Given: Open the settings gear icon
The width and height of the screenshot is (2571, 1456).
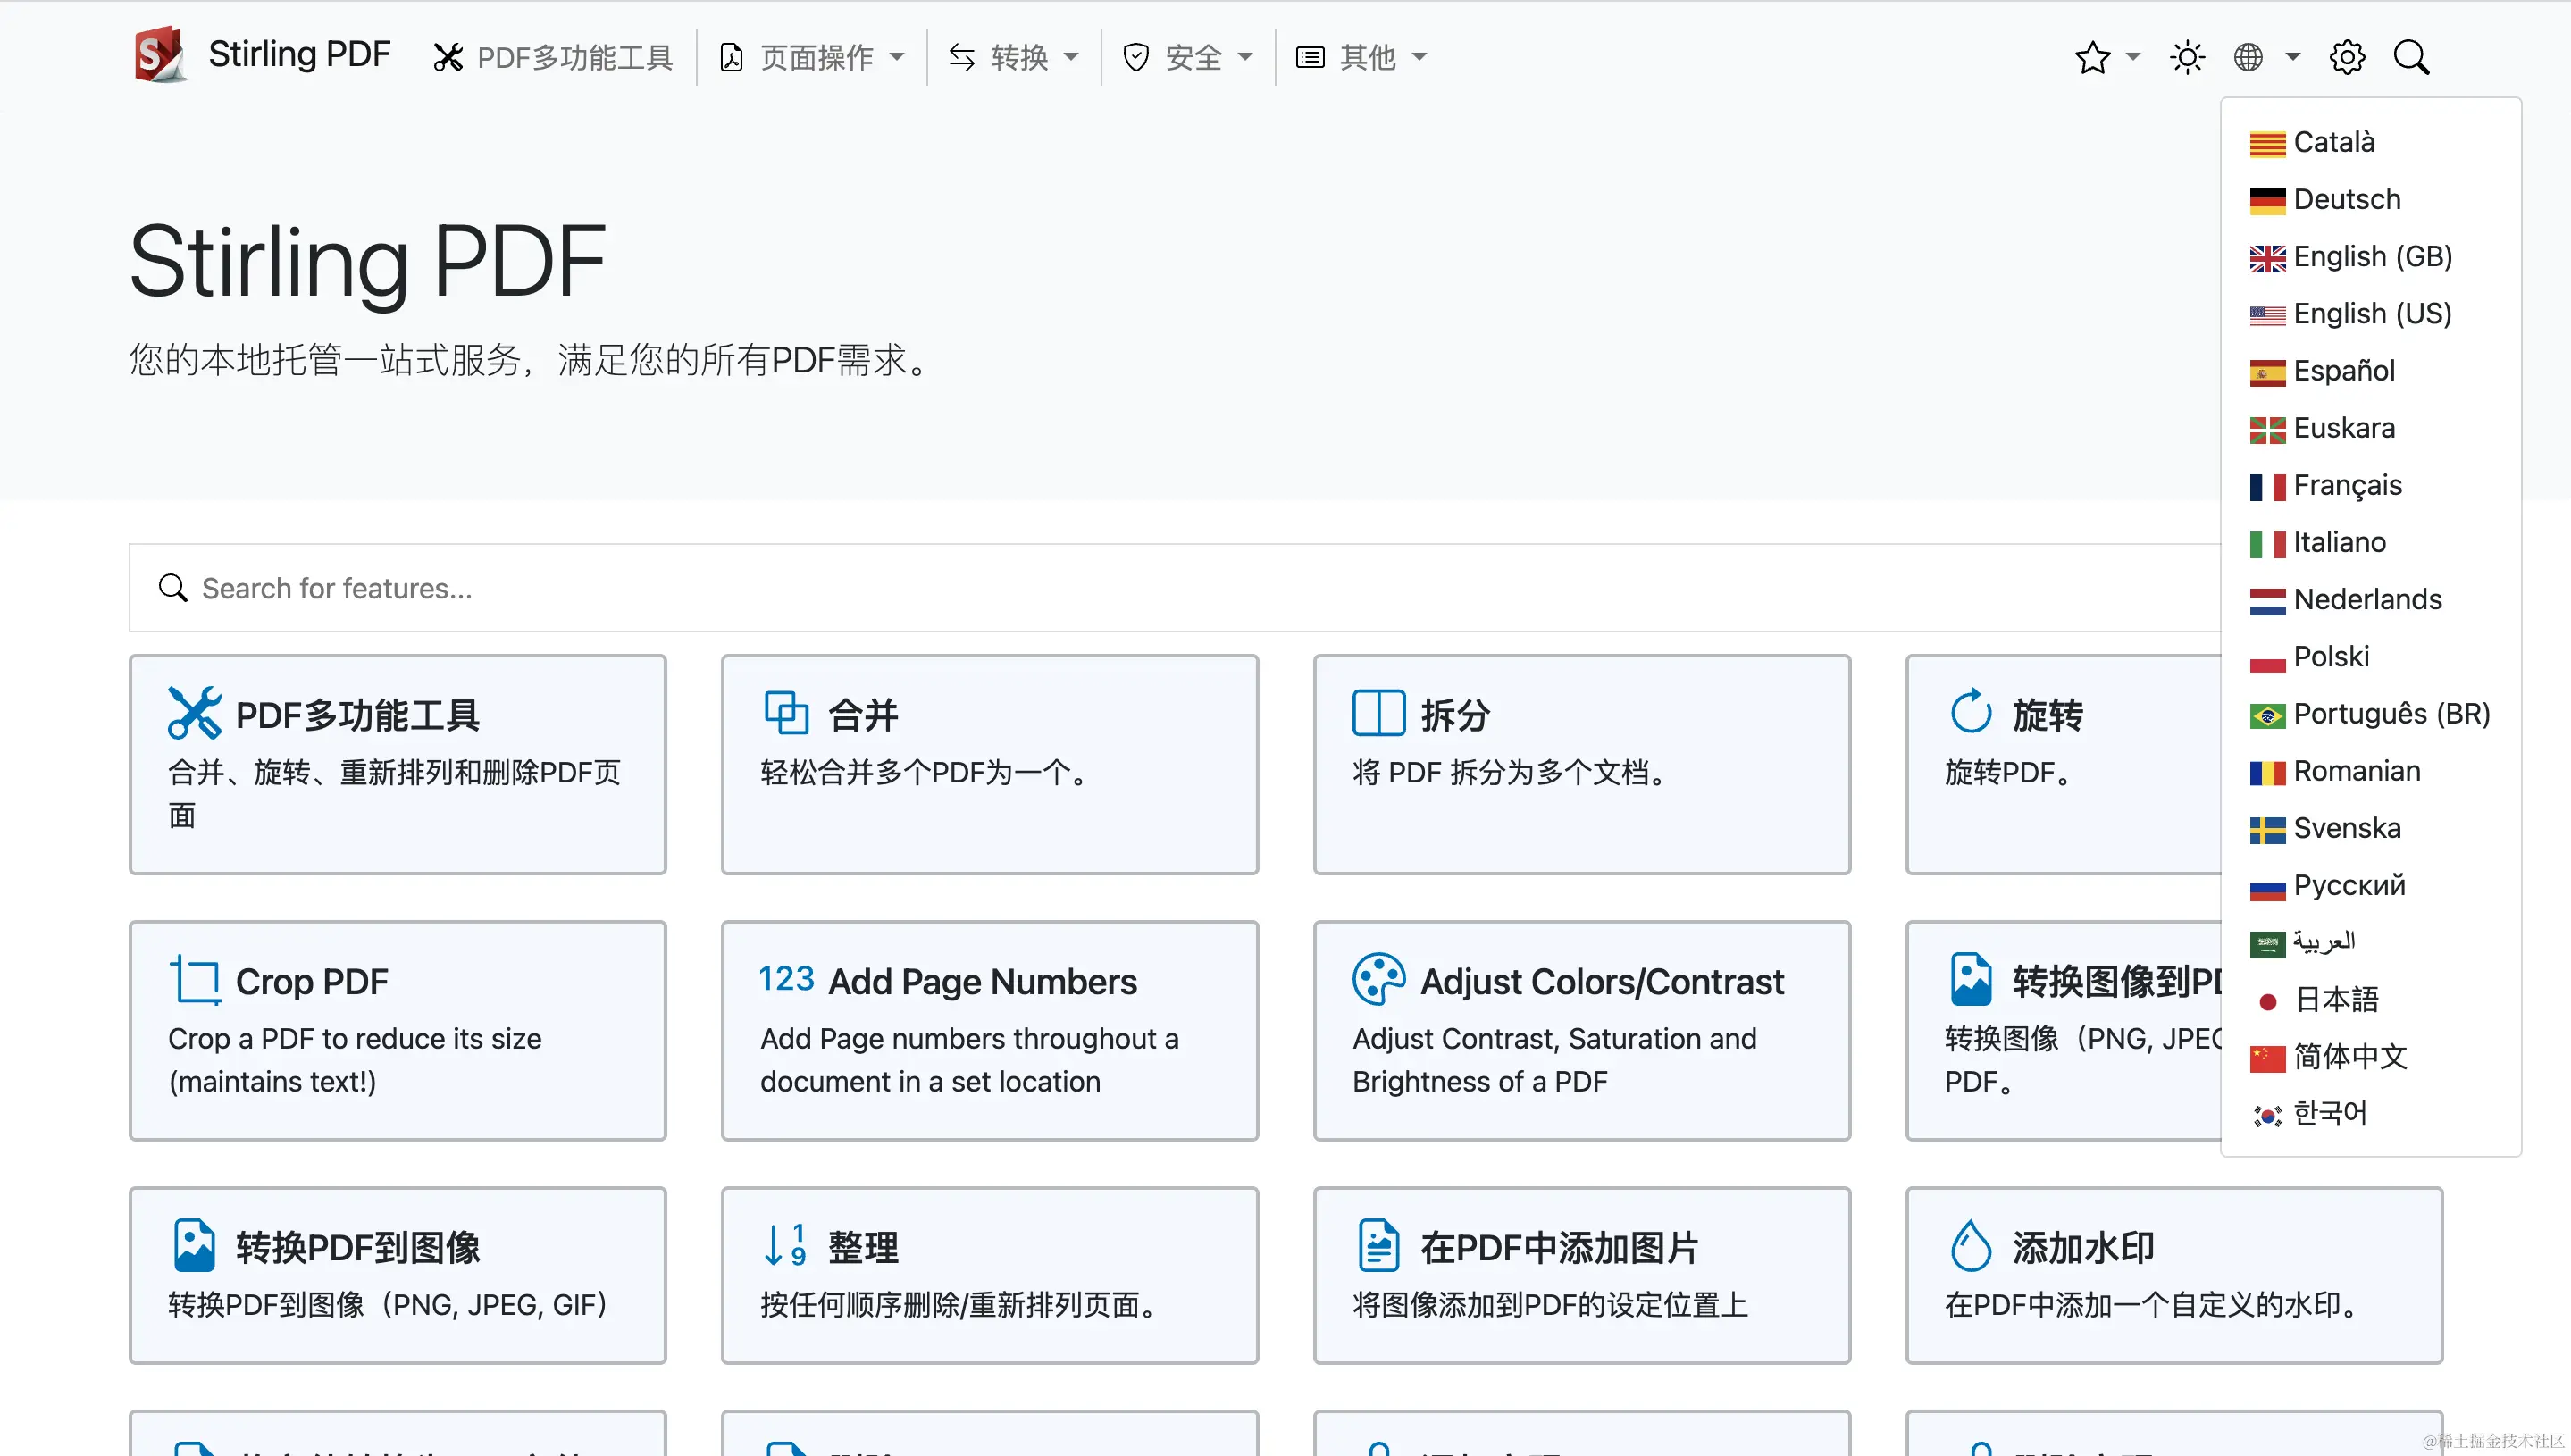Looking at the screenshot, I should pyautogui.click(x=2347, y=57).
